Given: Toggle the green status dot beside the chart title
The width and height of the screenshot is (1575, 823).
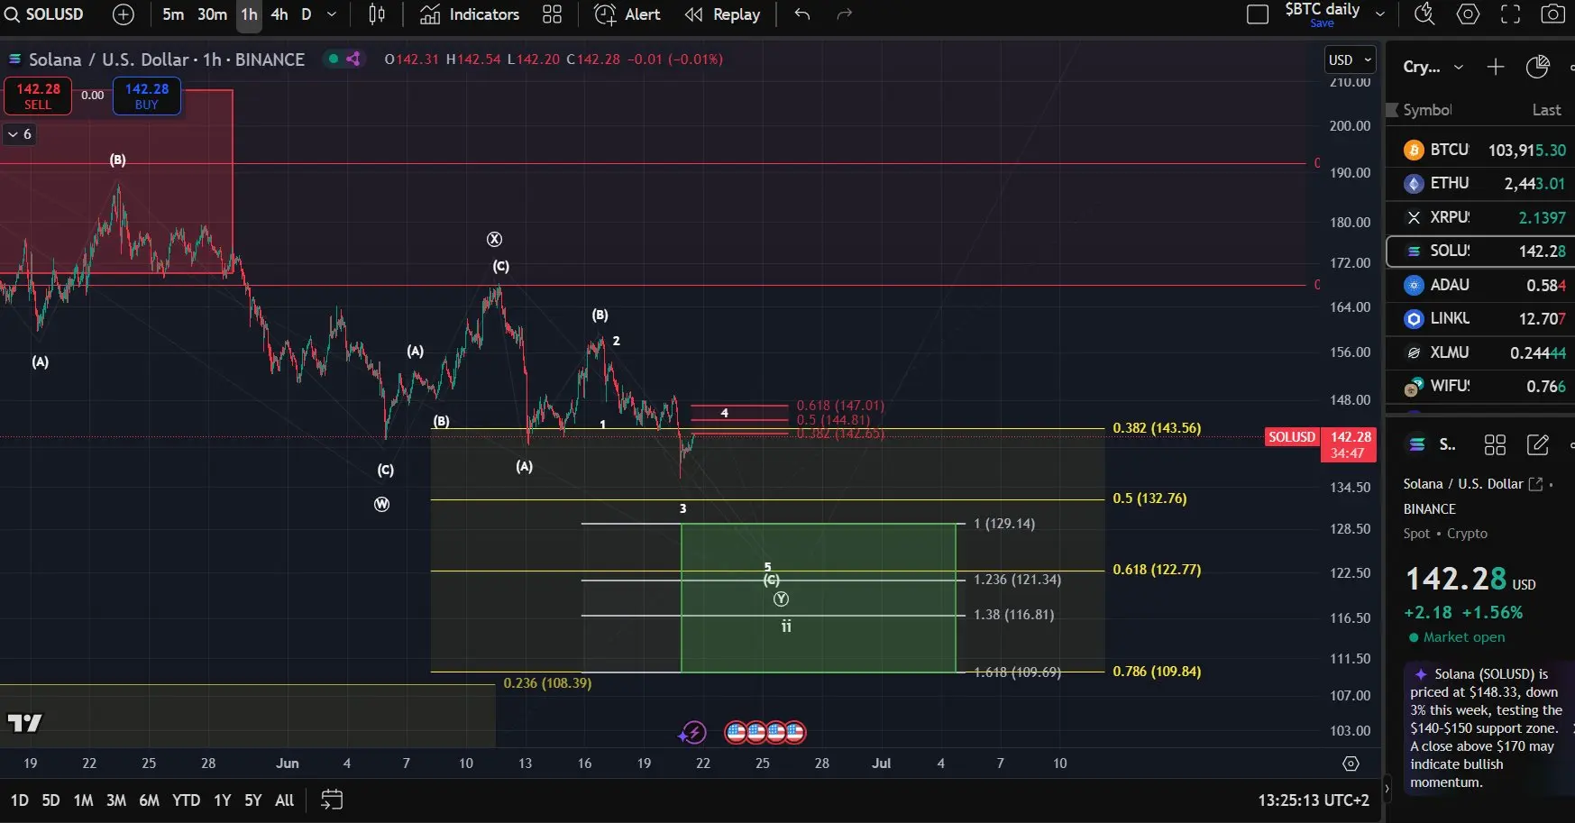Looking at the screenshot, I should 334,59.
